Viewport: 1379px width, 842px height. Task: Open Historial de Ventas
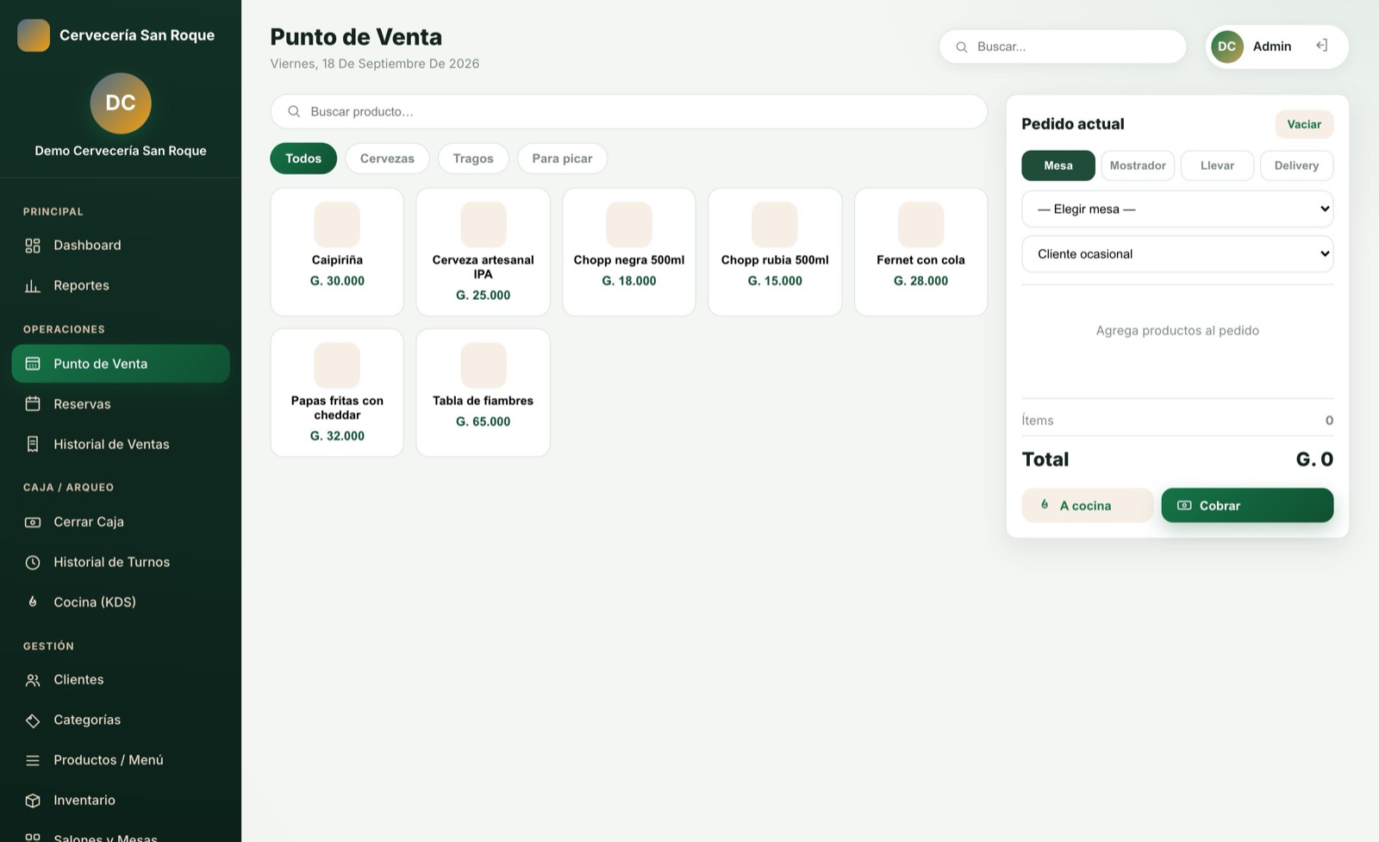(121, 445)
